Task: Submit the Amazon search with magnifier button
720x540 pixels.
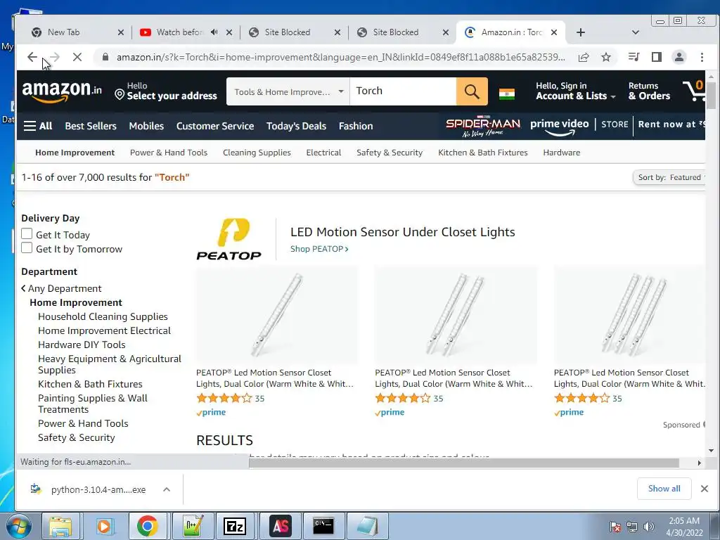Action: (x=472, y=91)
